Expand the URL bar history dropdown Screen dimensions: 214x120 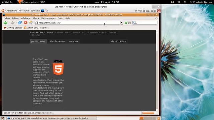[122, 23]
